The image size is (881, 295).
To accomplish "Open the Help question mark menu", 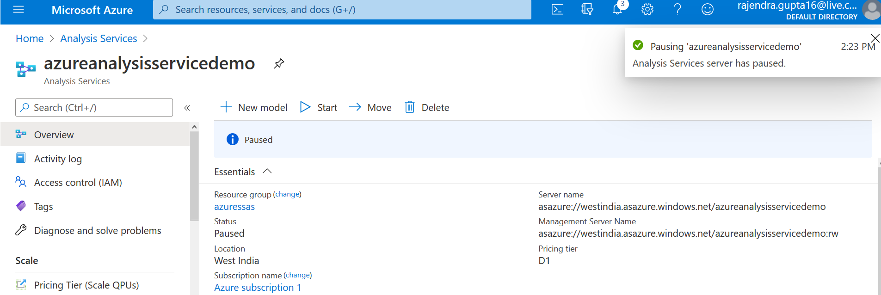I will click(678, 10).
